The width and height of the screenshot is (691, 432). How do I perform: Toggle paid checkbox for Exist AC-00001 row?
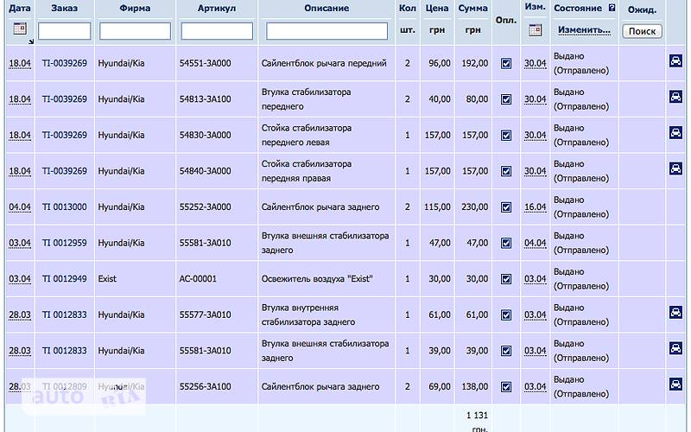(x=506, y=279)
